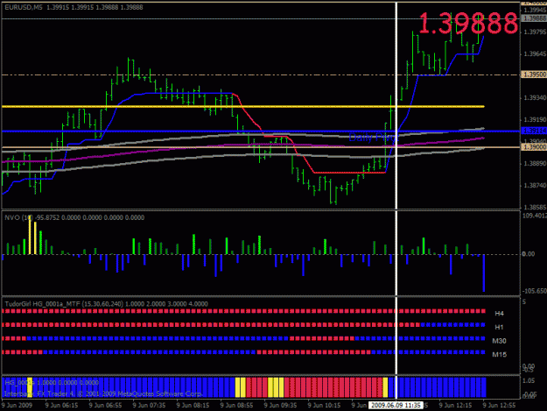Select the dashed 1.39500 horizontal level line
The height and width of the screenshot is (411, 547).
click(x=261, y=74)
